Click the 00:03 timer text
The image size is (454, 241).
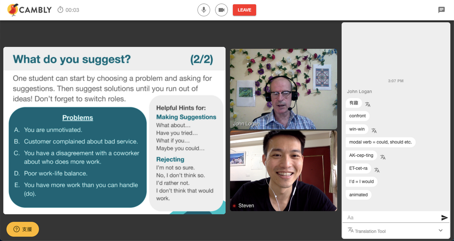[x=72, y=10]
